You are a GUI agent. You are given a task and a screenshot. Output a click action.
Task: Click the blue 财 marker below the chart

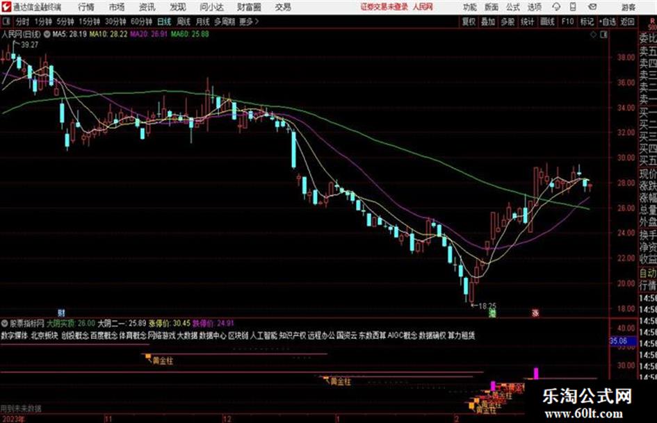tap(61, 313)
